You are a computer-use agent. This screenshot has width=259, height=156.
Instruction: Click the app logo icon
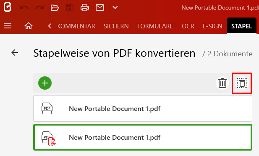tap(8, 7)
